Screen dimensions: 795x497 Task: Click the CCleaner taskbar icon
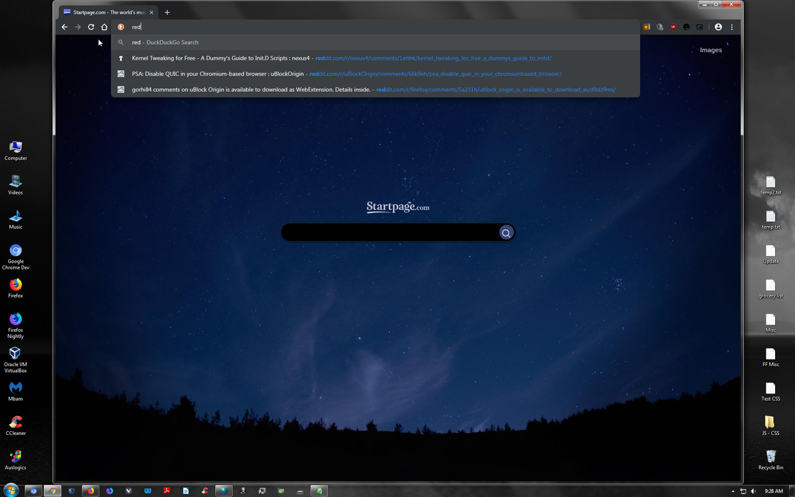coord(205,491)
